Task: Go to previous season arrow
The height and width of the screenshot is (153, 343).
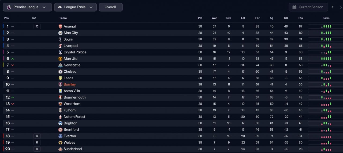Action: tap(333, 7)
